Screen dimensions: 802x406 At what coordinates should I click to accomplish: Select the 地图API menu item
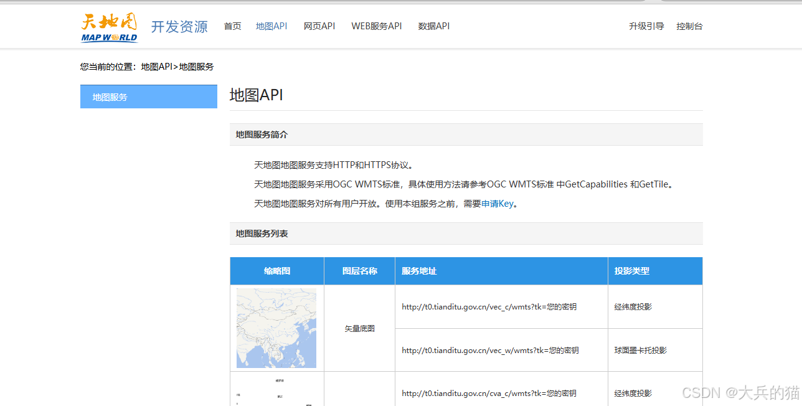(x=271, y=26)
